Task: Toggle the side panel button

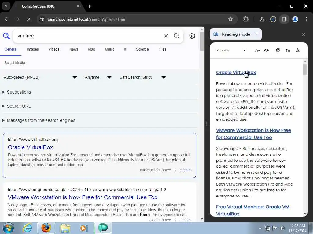Action: point(284,19)
